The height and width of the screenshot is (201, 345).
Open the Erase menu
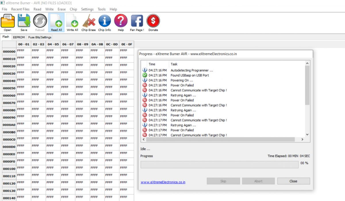tap(62, 9)
